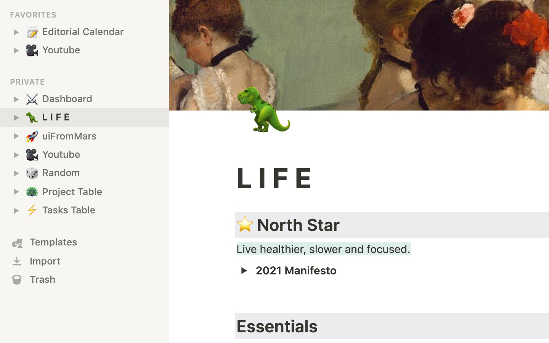Click the dice icon beside Random
The image size is (549, 343).
pyautogui.click(x=32, y=173)
